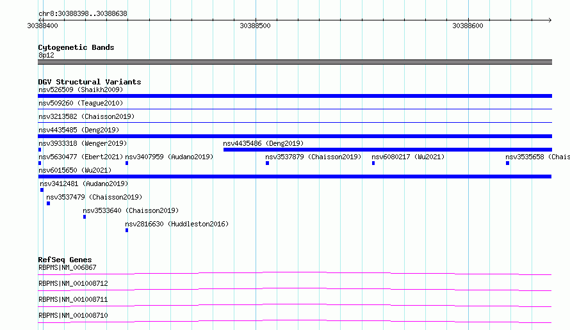570x330 pixels.
Task: Select the nsv526509 blue variant bar
Action: (295, 96)
